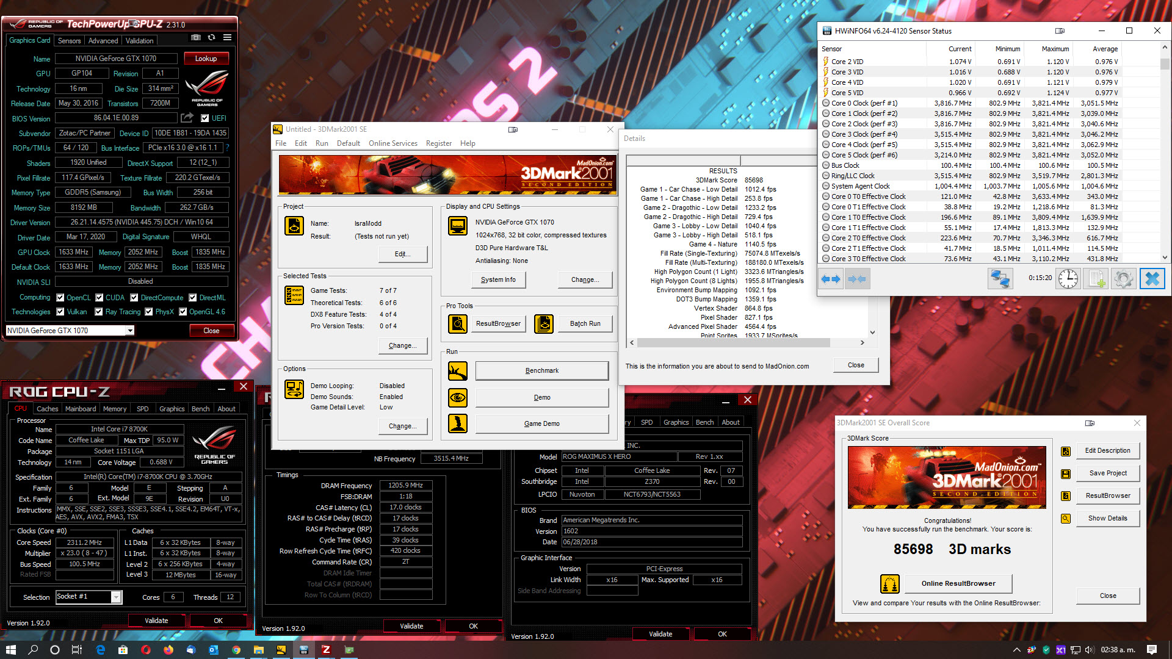
Task: Open HWiNFO sensor settings gear icon
Action: [x=1124, y=279]
